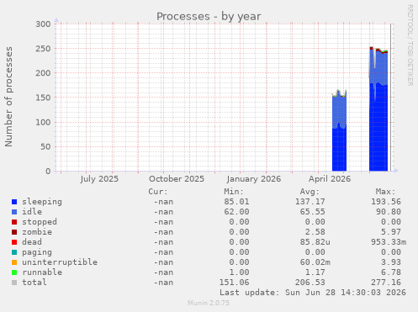Viewport: 418px width, 312px height.
Task: Click the idle max value 90.80
Action: (389, 212)
